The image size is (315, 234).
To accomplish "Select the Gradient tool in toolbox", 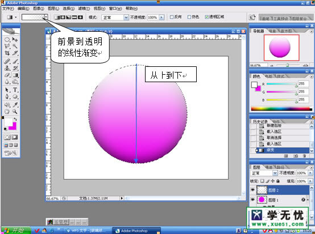I will pos(15,75).
